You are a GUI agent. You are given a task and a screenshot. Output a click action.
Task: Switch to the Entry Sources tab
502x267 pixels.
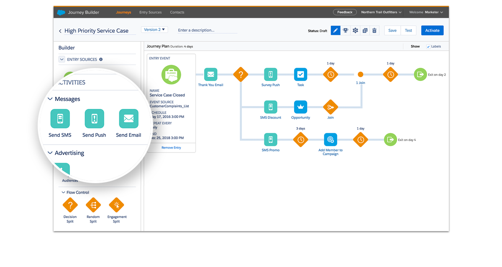click(x=150, y=13)
